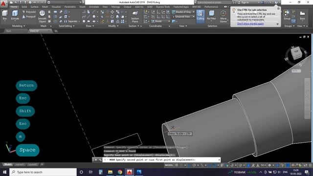The image size is (313, 176).
Task: Switch to the Visualize ribbon tab
Action: pos(56,7)
